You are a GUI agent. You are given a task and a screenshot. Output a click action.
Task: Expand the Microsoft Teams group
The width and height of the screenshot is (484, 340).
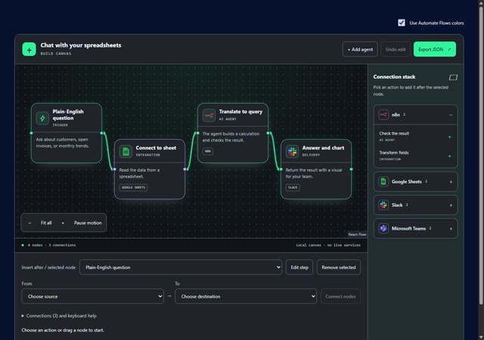click(x=451, y=229)
